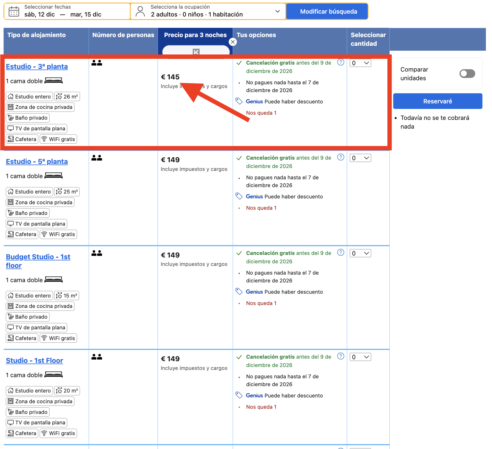Click the Reservaré button

[x=438, y=101]
